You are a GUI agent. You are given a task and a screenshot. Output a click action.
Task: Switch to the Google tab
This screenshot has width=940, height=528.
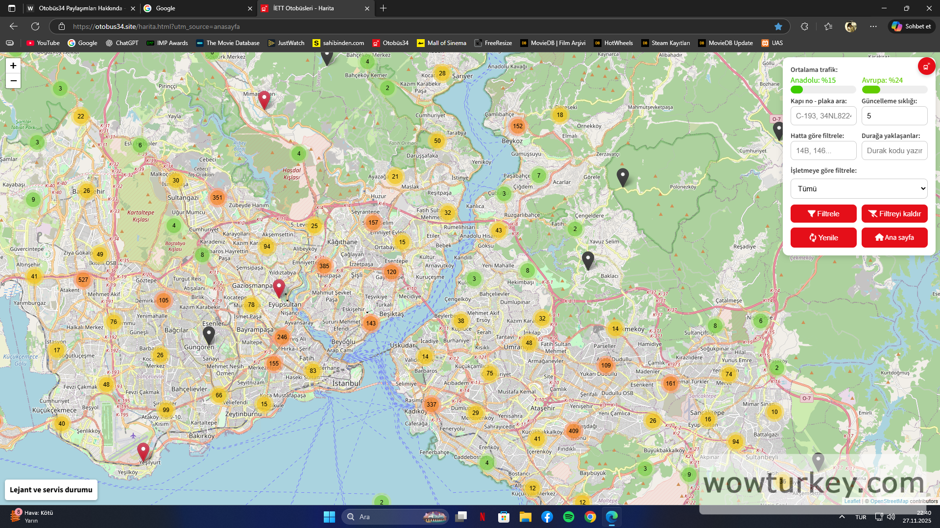[196, 8]
